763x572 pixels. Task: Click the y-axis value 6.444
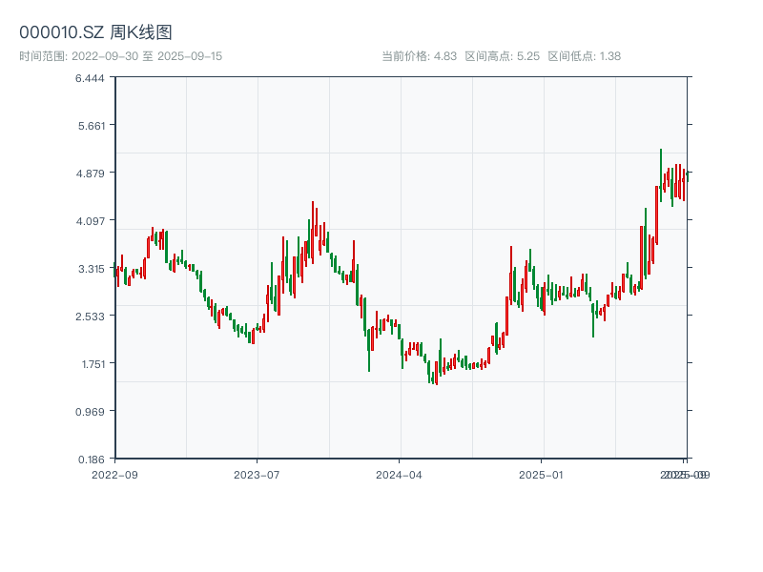coord(90,78)
